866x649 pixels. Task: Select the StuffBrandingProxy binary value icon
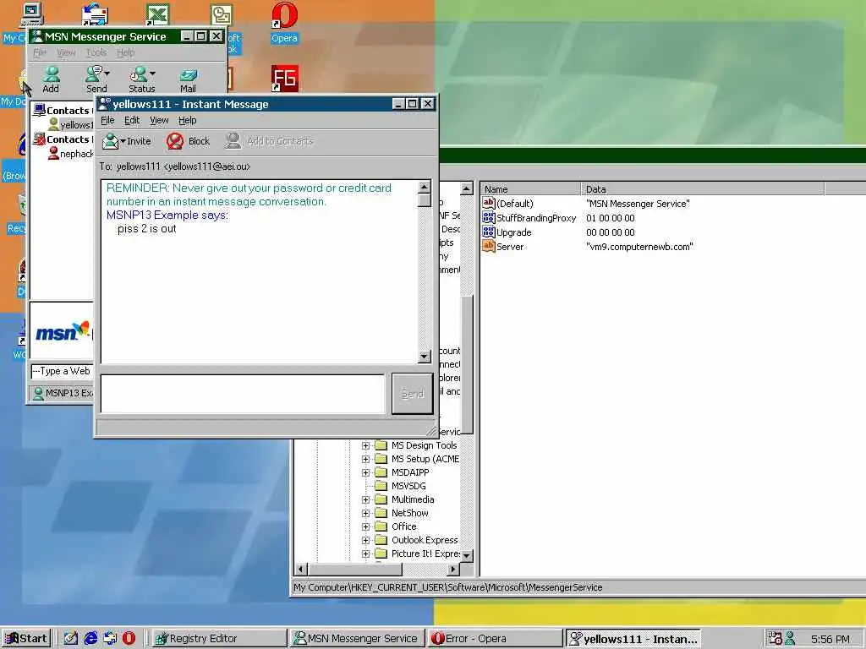pyautogui.click(x=488, y=217)
